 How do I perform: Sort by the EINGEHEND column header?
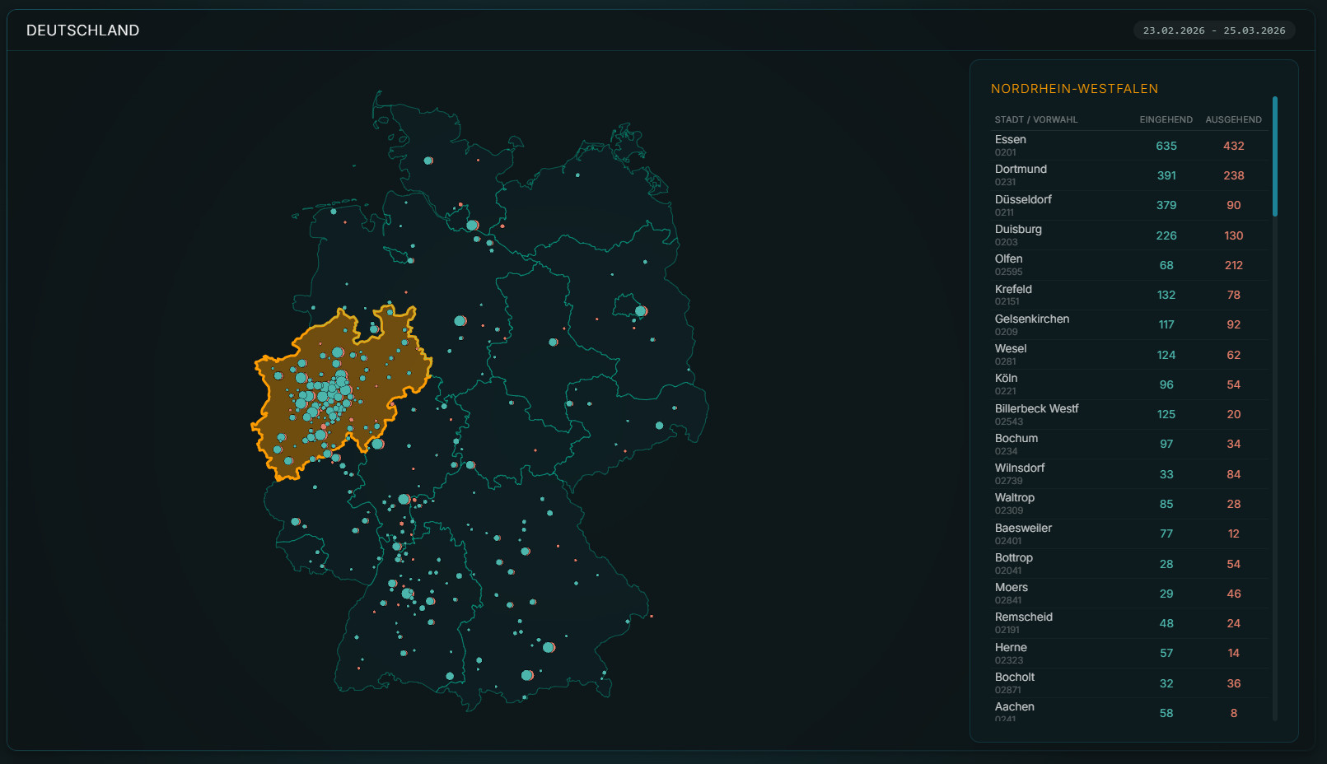[1166, 119]
